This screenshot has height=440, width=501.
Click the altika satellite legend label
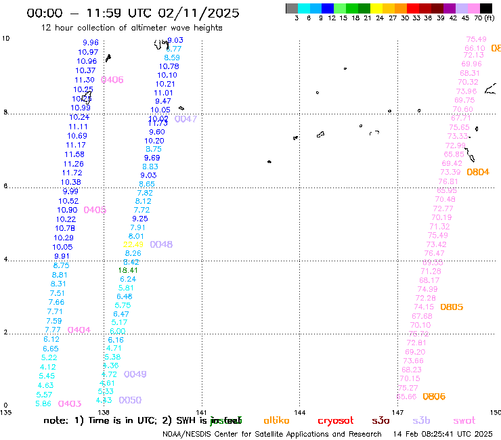(x=276, y=420)
